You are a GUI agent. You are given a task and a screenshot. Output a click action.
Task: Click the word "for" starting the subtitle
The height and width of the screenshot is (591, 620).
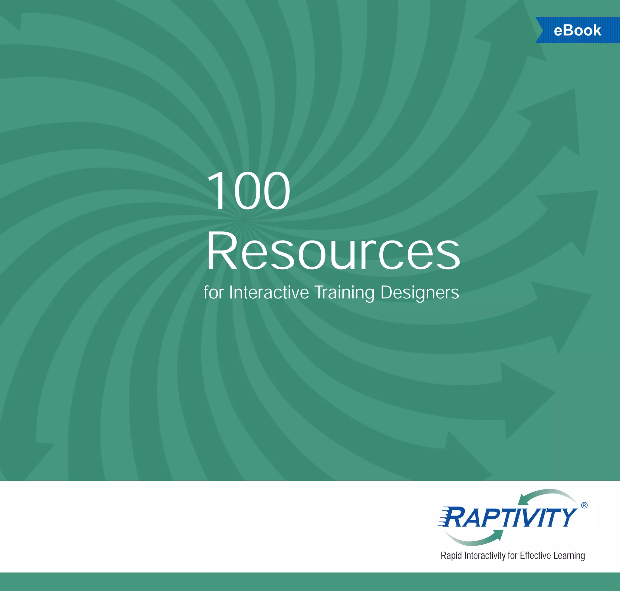tap(213, 292)
